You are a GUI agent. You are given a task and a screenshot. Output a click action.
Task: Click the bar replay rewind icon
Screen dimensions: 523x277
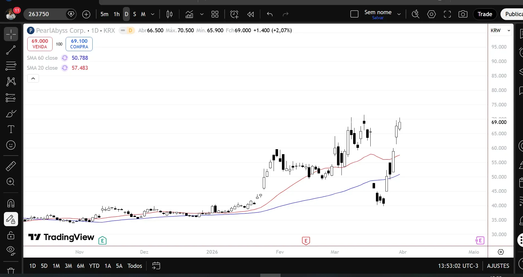251,14
